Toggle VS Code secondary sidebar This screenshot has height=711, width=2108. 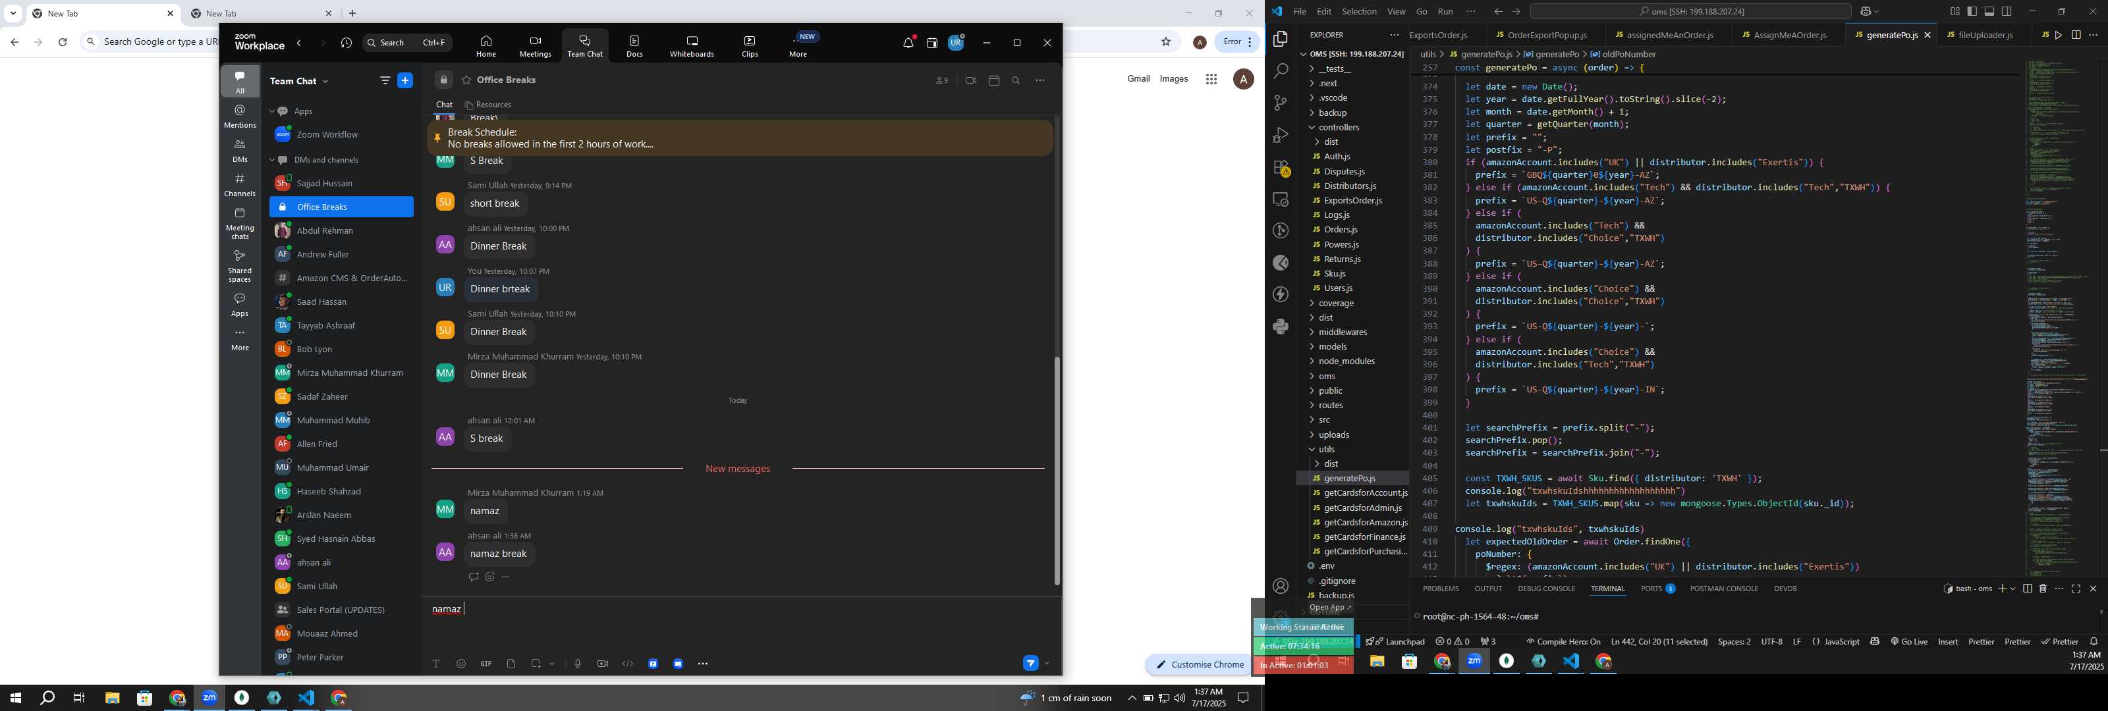pos(2007,11)
